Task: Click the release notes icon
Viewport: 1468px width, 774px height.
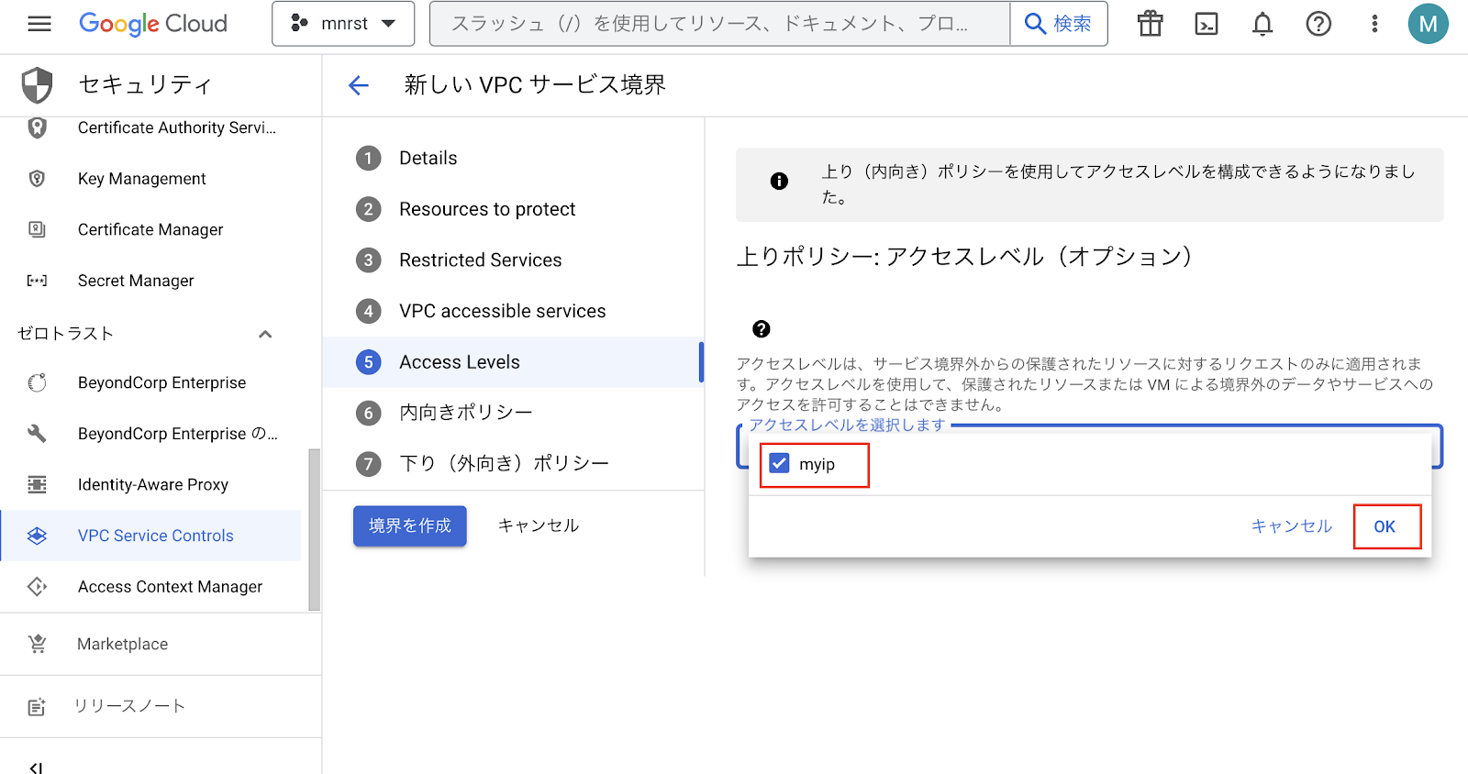Action: 37,706
